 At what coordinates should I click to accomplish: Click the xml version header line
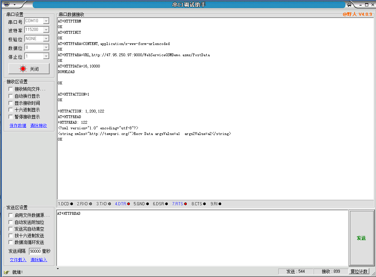pyautogui.click(x=98, y=128)
